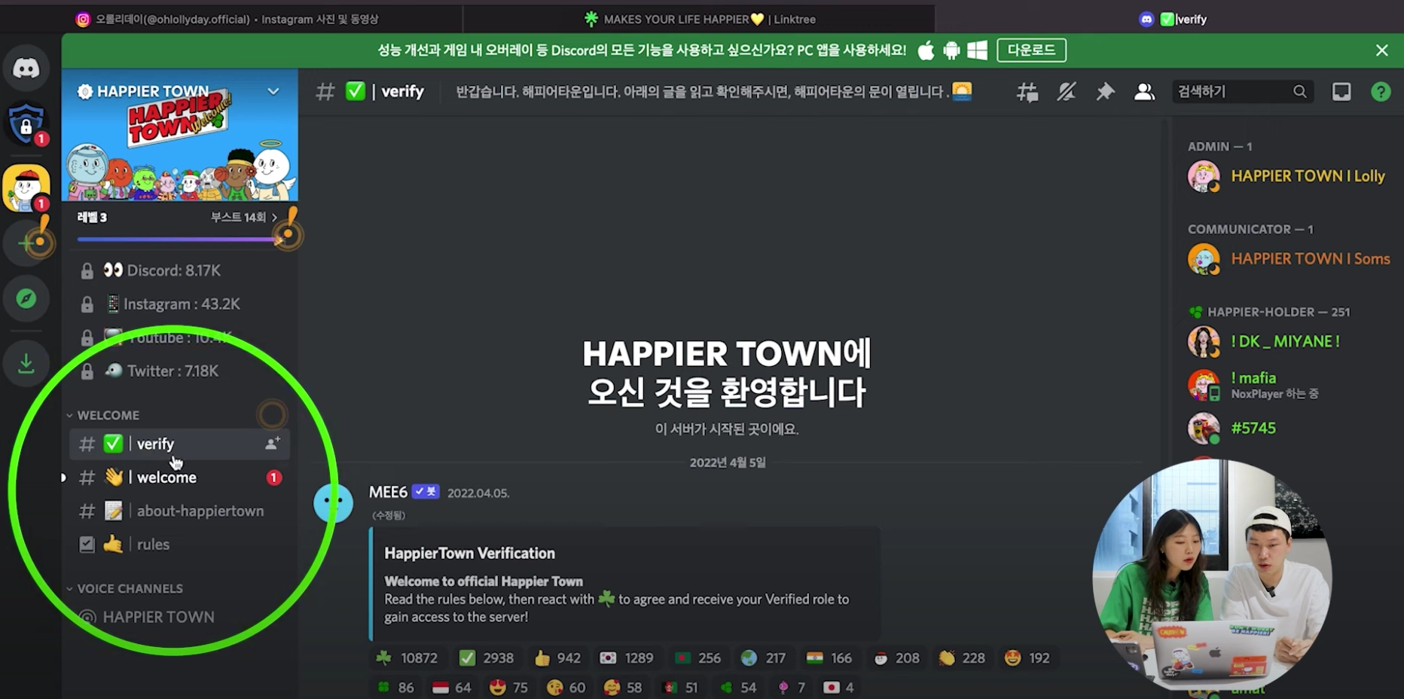Open member HAPPIER TOWN I Soms name

pyautogui.click(x=1311, y=259)
